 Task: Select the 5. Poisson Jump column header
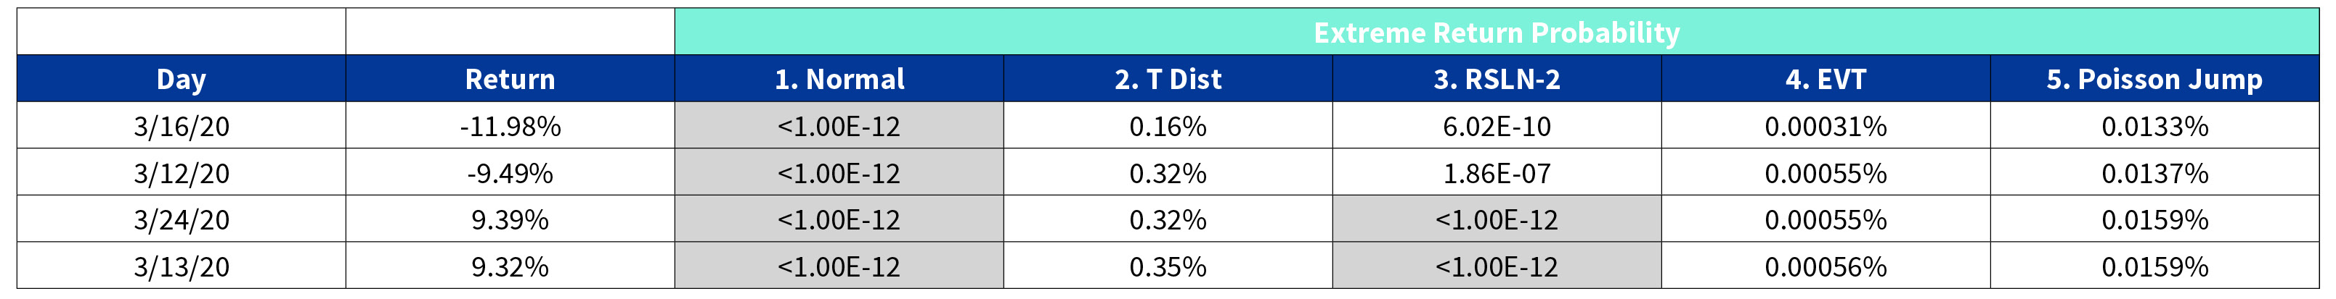[x=2154, y=80]
